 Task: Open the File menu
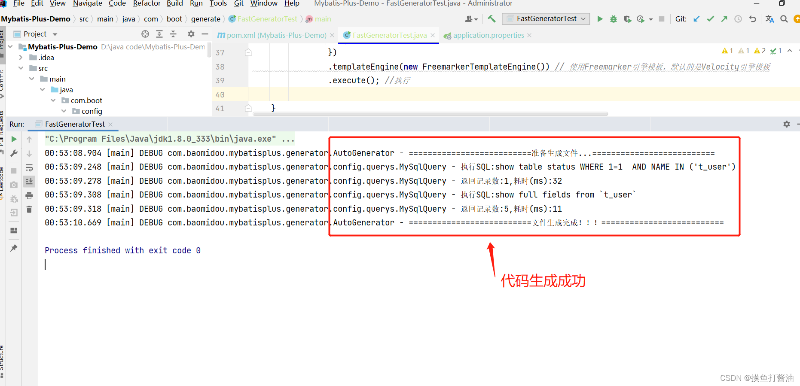(19, 3)
